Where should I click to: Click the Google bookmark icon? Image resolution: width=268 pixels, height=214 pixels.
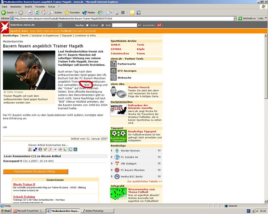pos(70,149)
